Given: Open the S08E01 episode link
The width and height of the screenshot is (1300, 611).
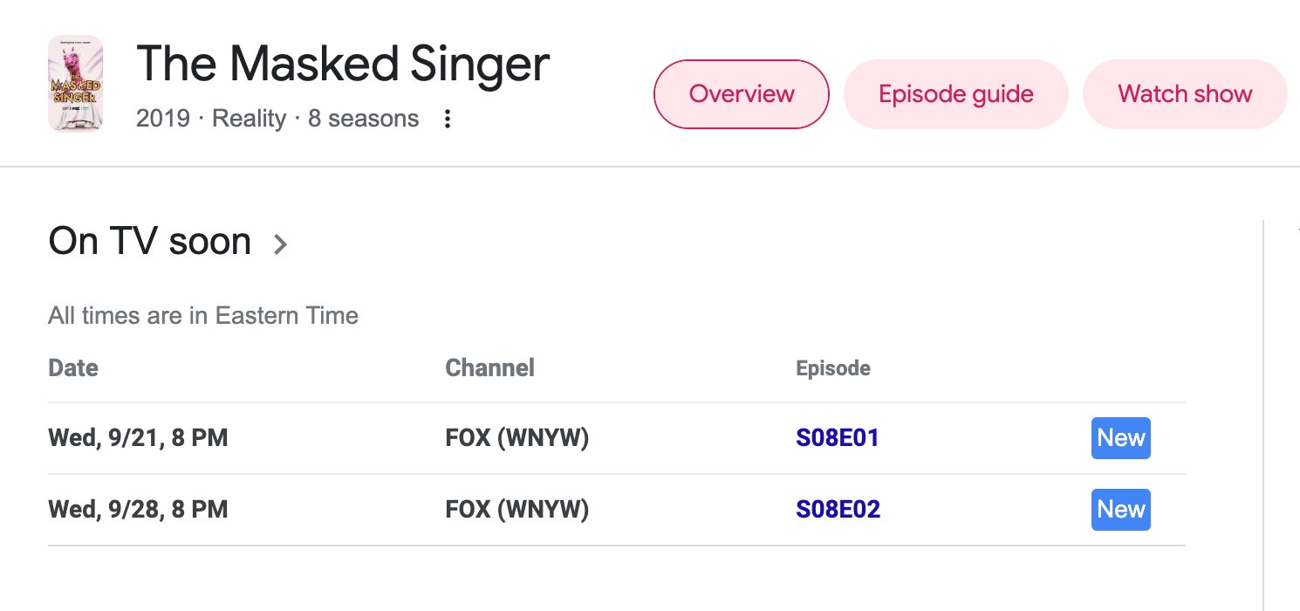Looking at the screenshot, I should click(x=837, y=438).
